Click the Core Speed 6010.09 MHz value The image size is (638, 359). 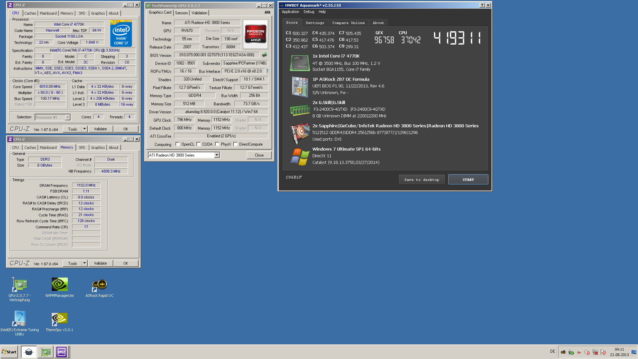click(50, 86)
